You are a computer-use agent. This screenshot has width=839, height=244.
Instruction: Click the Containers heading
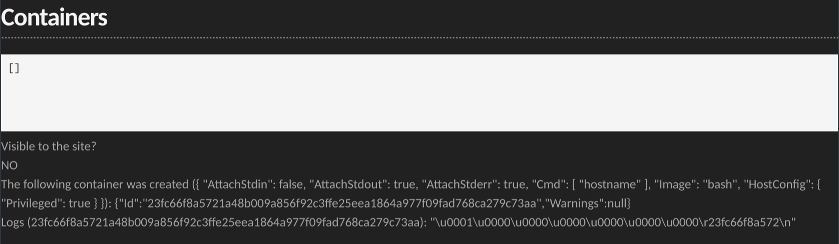click(x=54, y=17)
